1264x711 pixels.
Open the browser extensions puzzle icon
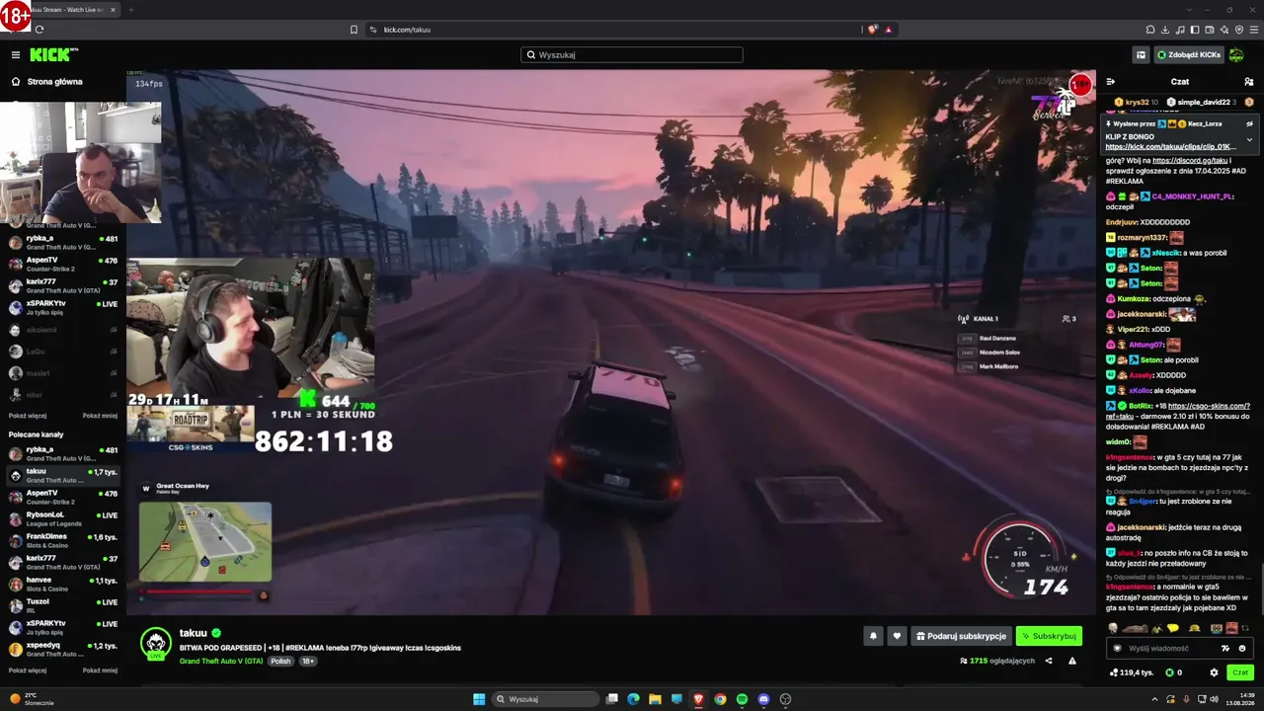click(1150, 30)
